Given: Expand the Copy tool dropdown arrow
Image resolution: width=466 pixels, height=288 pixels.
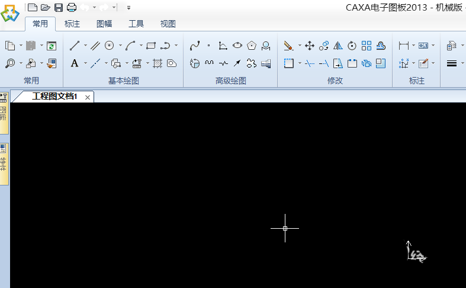Looking at the screenshot, I should click(x=21, y=46).
